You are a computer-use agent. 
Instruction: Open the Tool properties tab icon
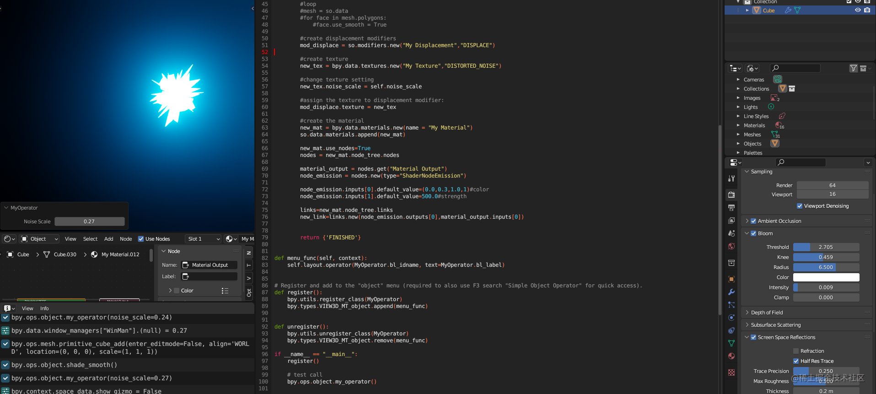tap(731, 178)
